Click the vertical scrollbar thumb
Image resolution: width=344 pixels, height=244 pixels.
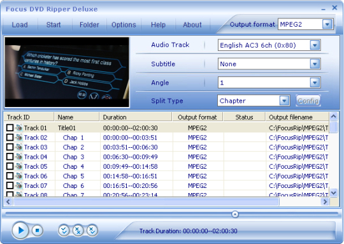point(333,127)
